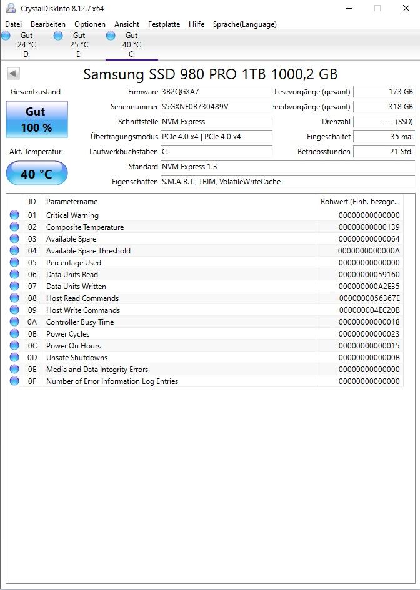Open the Bearbeiten menu

(48, 24)
